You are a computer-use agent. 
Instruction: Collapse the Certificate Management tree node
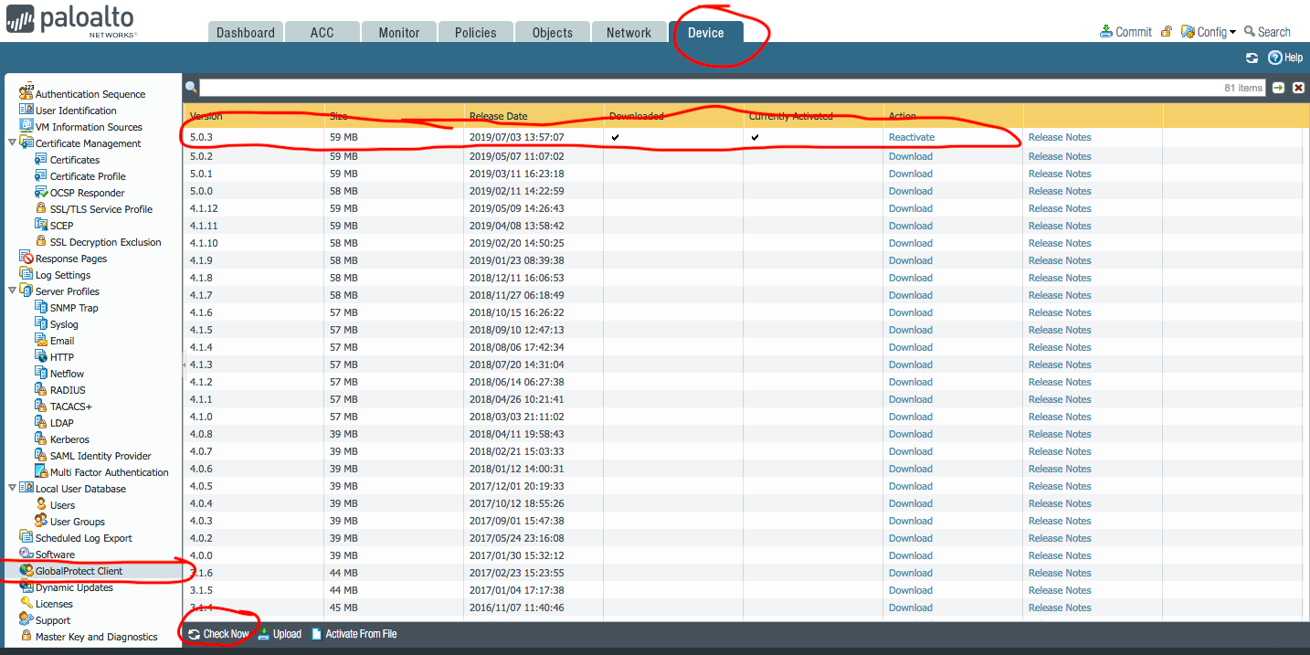click(x=12, y=143)
